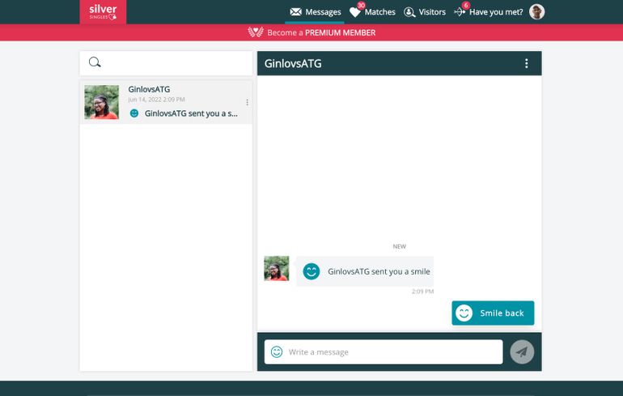Click Become a PREMIUM MEMBER banner
Image resolution: width=623 pixels, height=396 pixels.
[311, 32]
